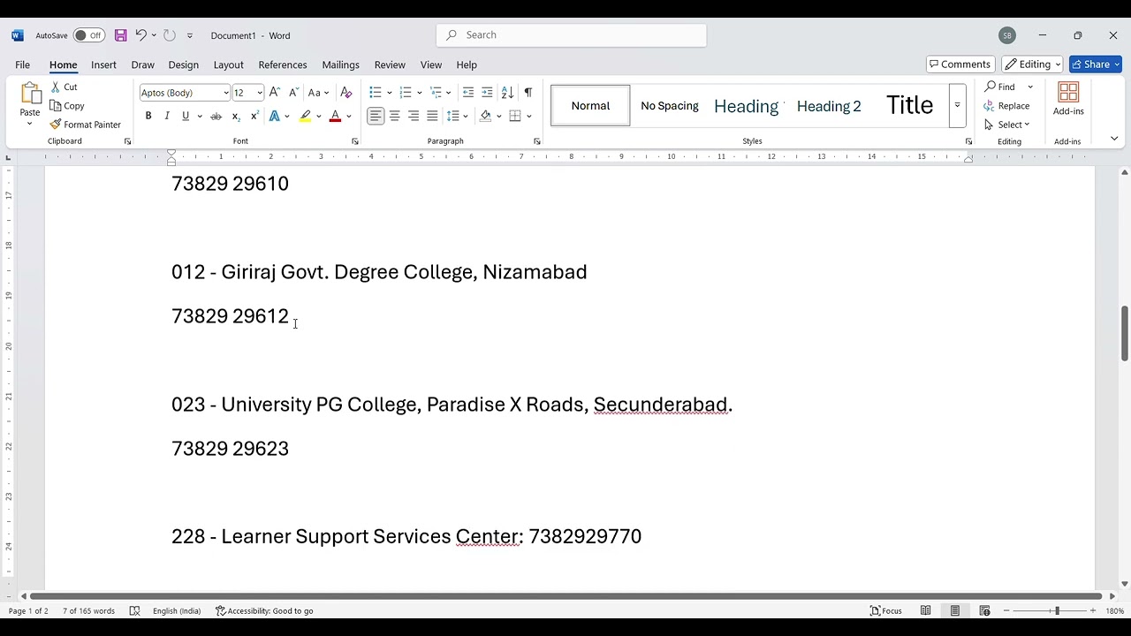Activate the Format Painter
The height and width of the screenshot is (636, 1131).
(x=86, y=125)
